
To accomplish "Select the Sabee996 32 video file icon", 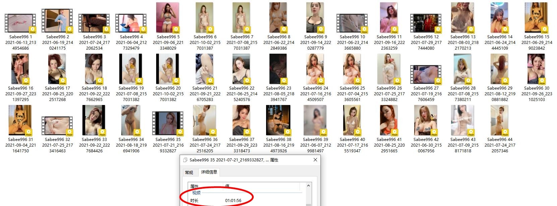I will pos(57,126).
